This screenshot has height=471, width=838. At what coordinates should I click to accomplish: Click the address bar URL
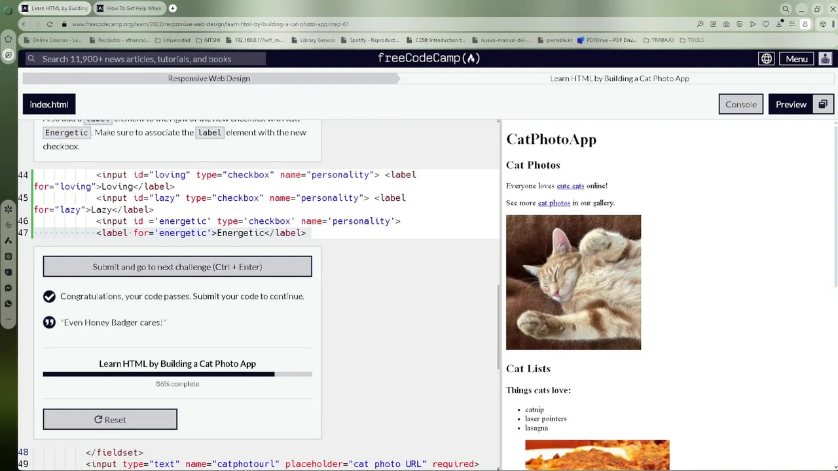tap(210, 24)
